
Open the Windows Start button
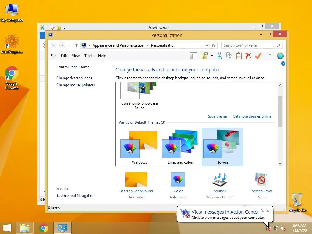click(x=7, y=228)
